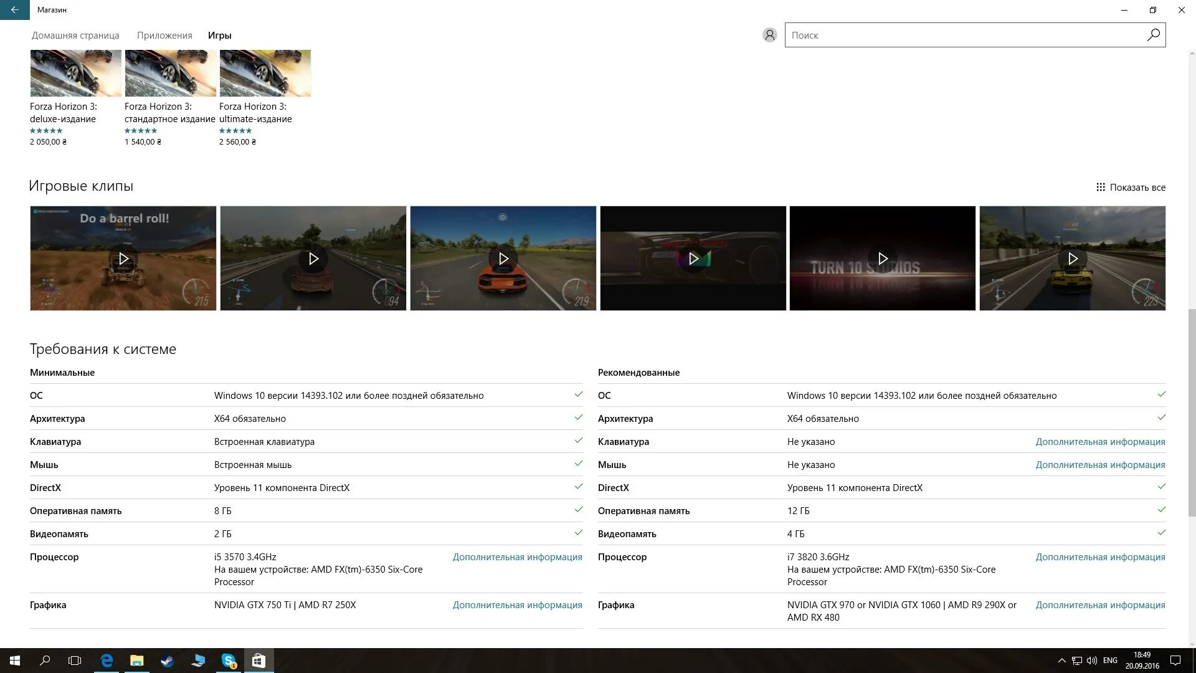Open more info for recommended Графика
1196x673 pixels.
1100,605
